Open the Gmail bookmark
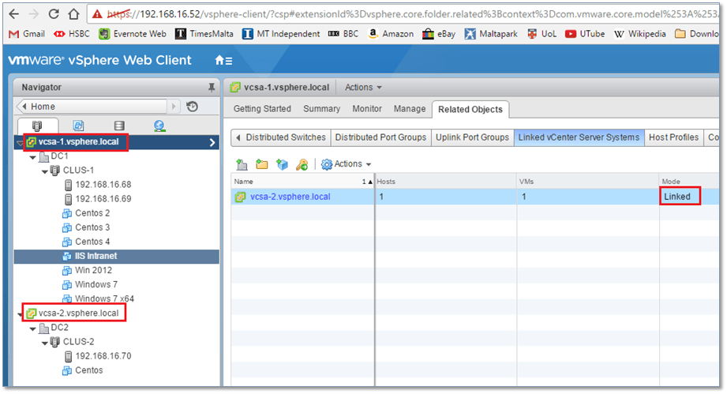727x394 pixels. 27,34
